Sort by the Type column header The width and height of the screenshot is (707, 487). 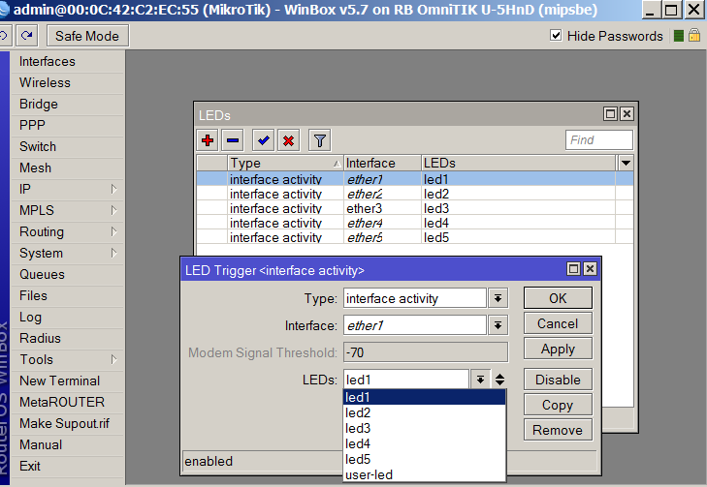coord(285,163)
